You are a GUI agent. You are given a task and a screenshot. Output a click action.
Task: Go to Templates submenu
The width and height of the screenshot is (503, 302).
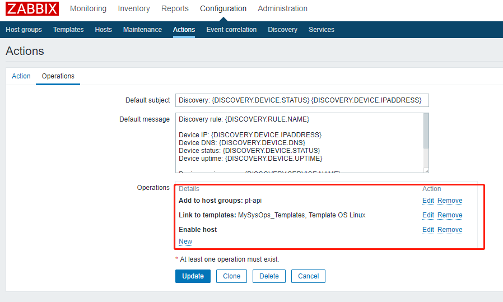point(68,30)
